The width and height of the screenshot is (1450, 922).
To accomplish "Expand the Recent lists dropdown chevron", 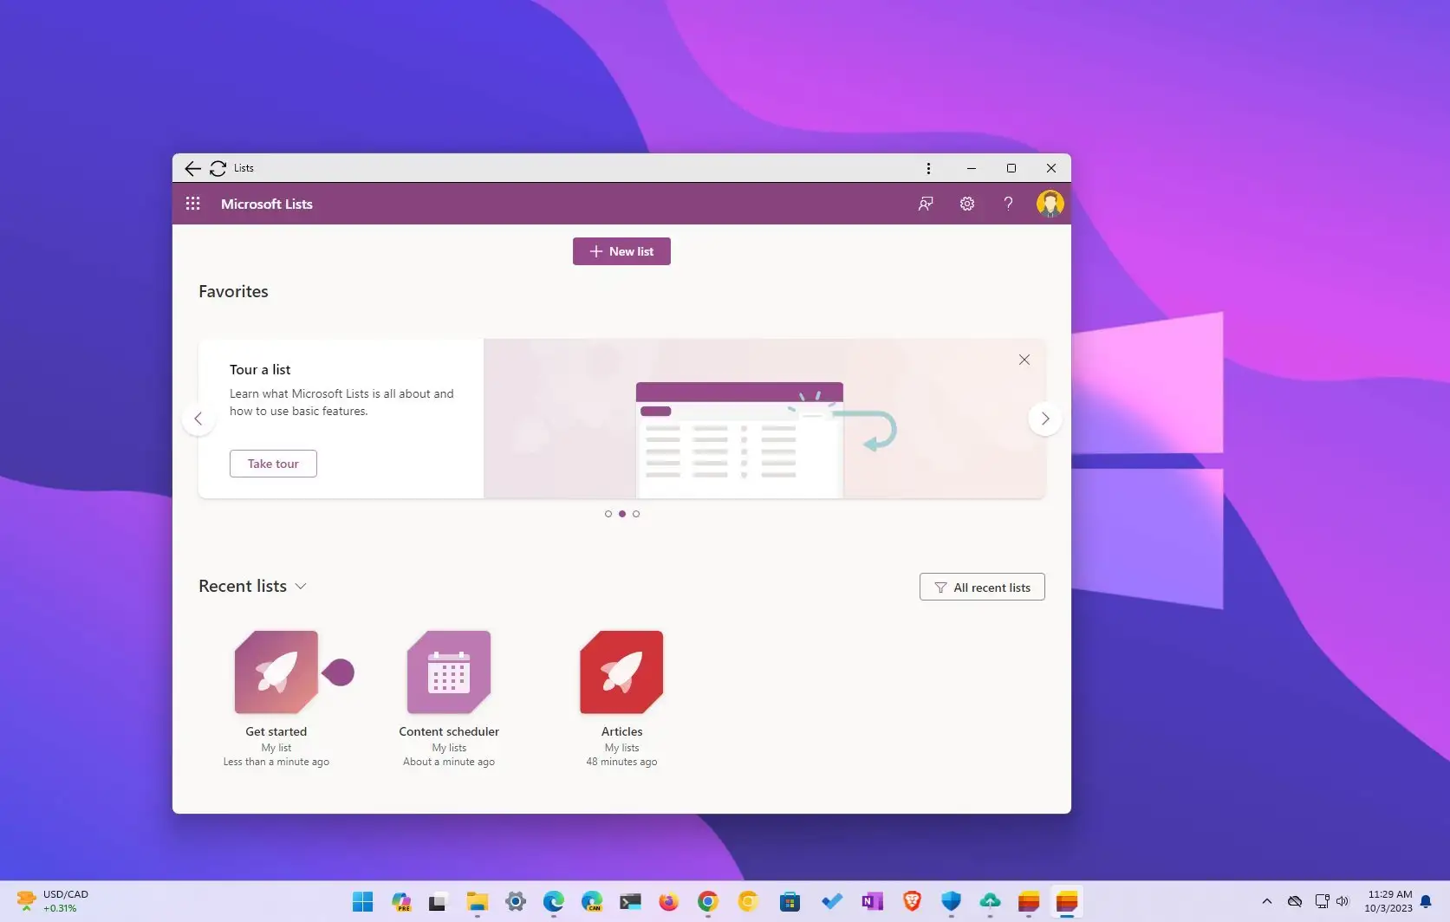I will tap(301, 587).
